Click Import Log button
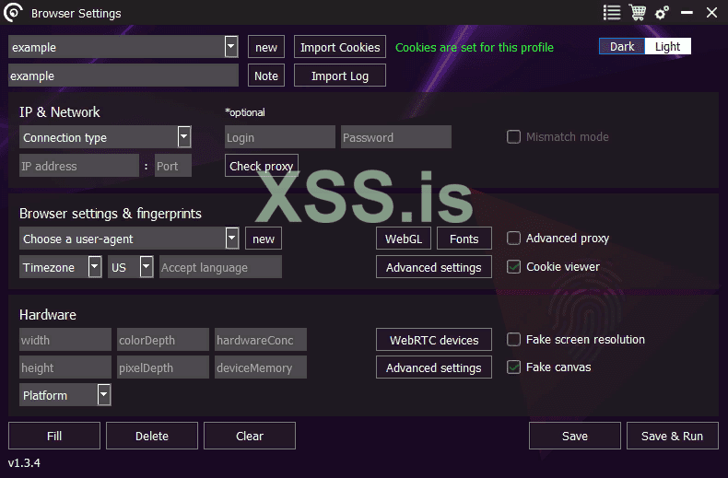The height and width of the screenshot is (478, 728). pos(340,76)
